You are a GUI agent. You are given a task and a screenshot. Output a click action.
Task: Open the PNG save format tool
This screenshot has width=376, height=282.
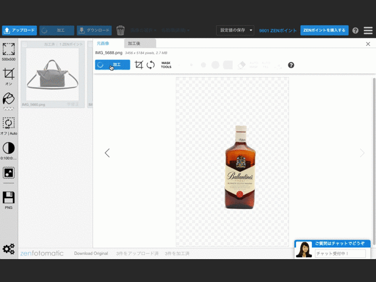coord(9,200)
